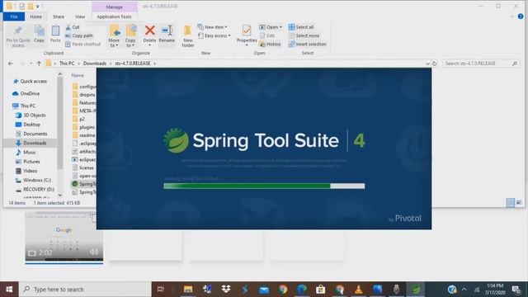
Task: Click Downloads in address path
Action: click(x=95, y=64)
